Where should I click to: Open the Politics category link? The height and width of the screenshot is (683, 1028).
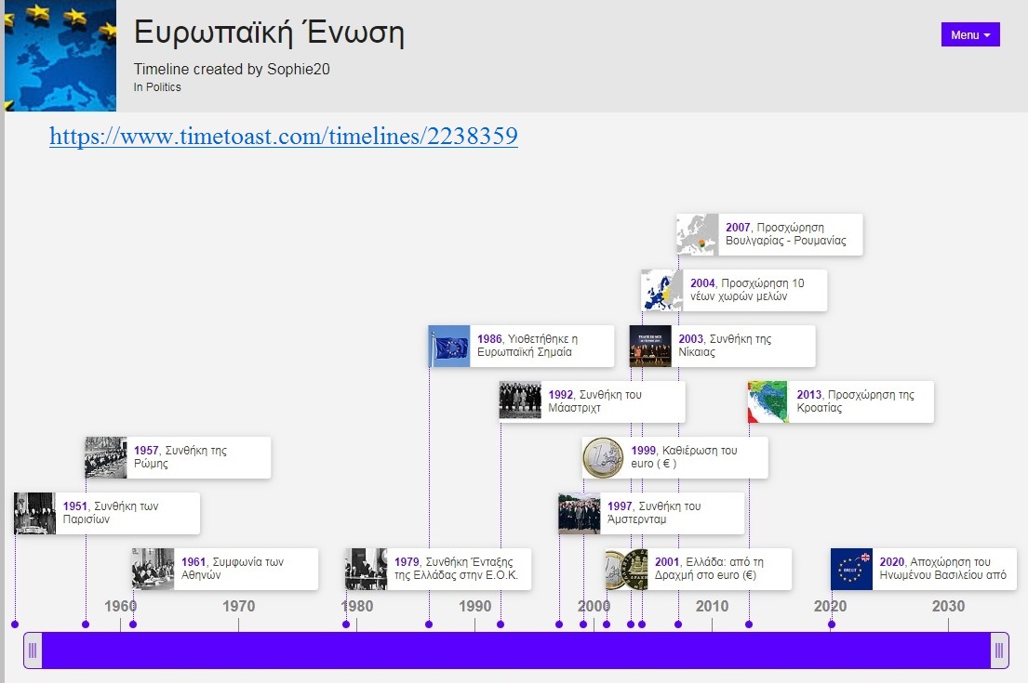(x=163, y=87)
